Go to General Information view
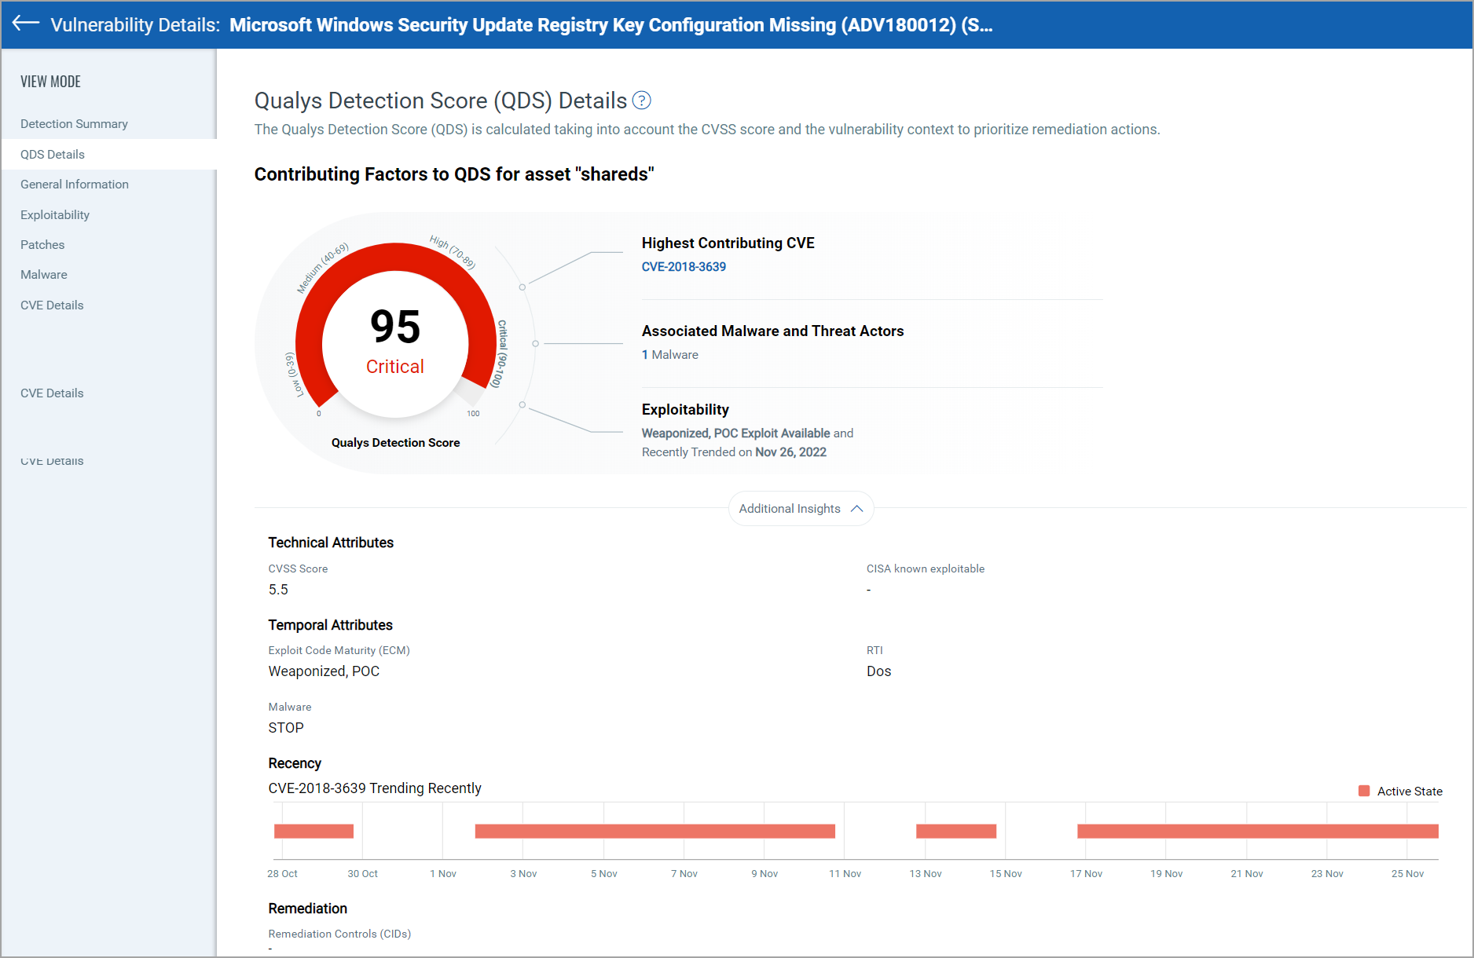The height and width of the screenshot is (958, 1474). (75, 185)
